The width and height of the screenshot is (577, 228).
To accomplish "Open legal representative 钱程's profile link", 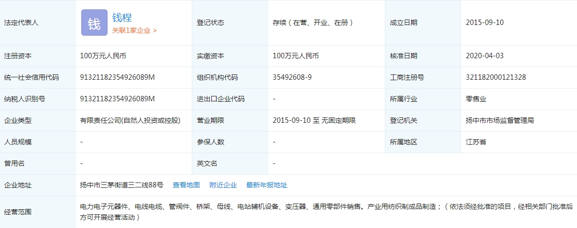I will (x=122, y=18).
